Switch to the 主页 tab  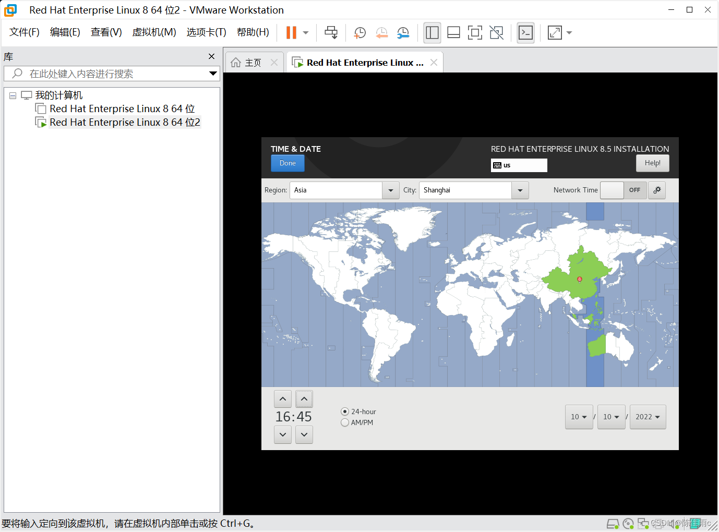coord(253,63)
